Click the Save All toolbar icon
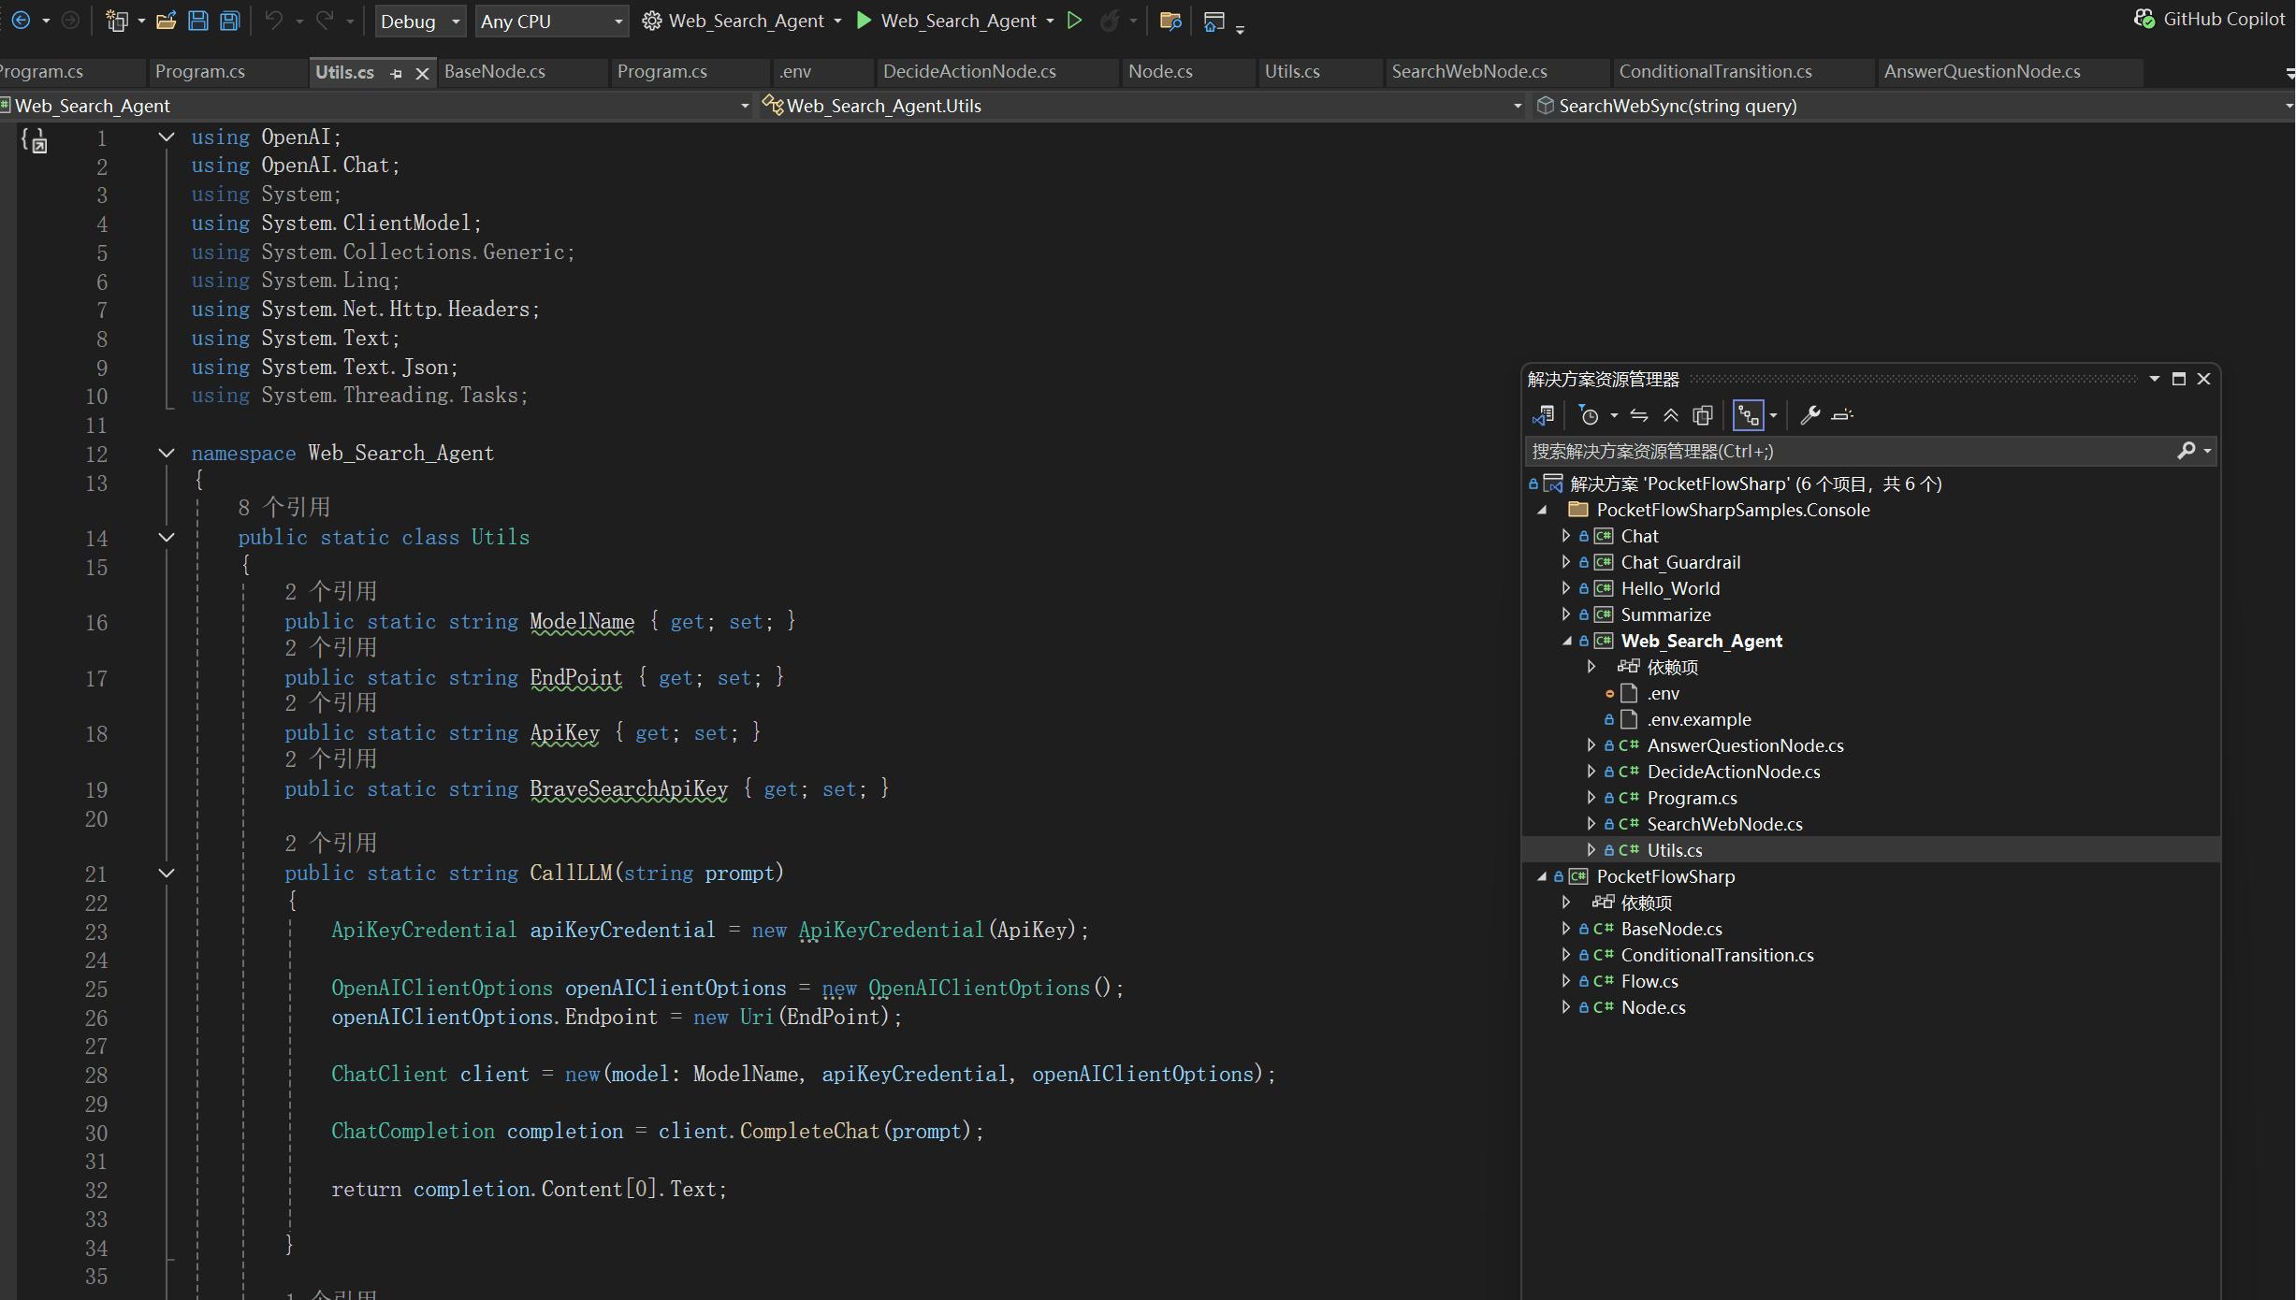Screen dimensions: 2296x1300 click(229, 21)
